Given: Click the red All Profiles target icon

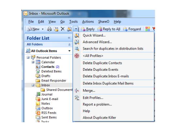Looking at the screenshot, I should [77, 56].
